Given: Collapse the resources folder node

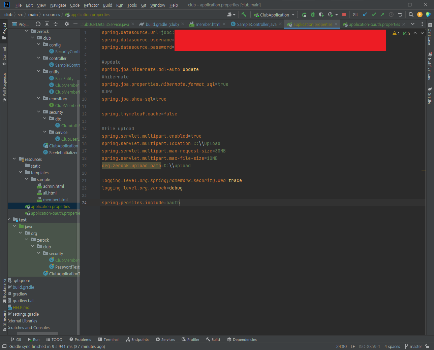Looking at the screenshot, I should pyautogui.click(x=14, y=159).
